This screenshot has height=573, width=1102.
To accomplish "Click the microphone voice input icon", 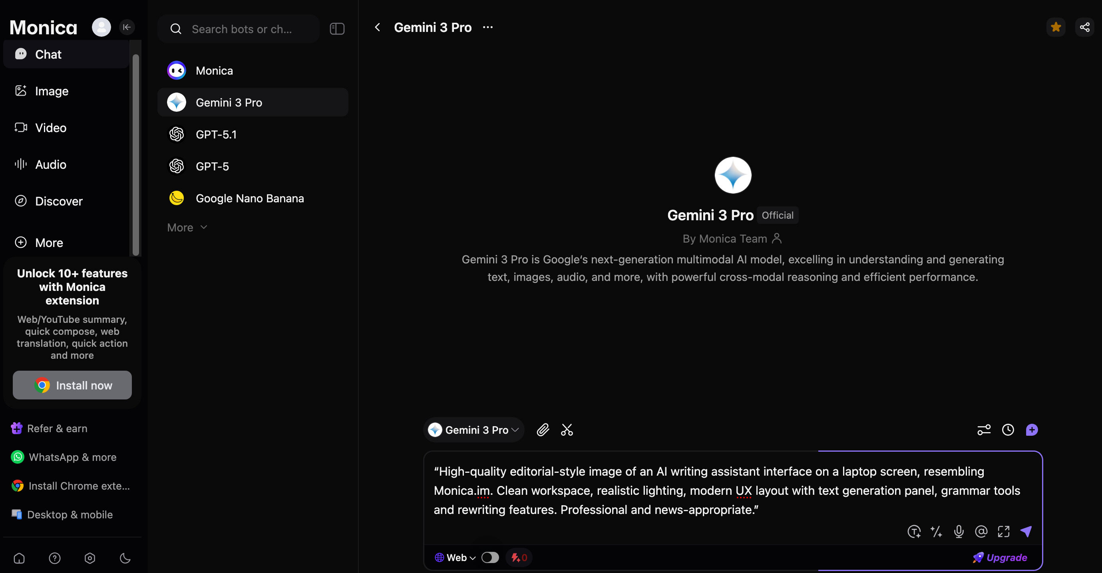I will [x=959, y=531].
